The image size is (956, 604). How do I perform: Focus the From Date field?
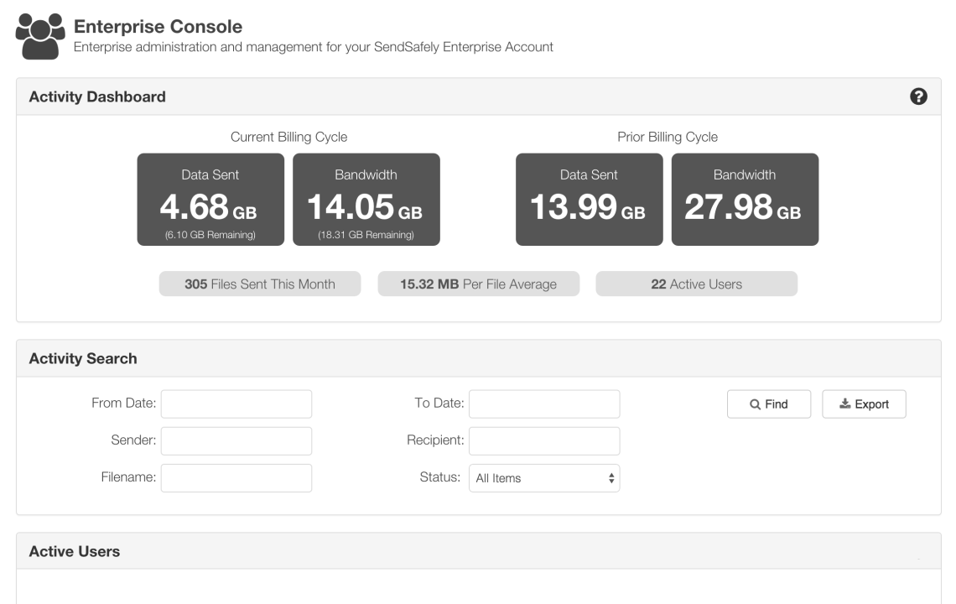point(236,404)
